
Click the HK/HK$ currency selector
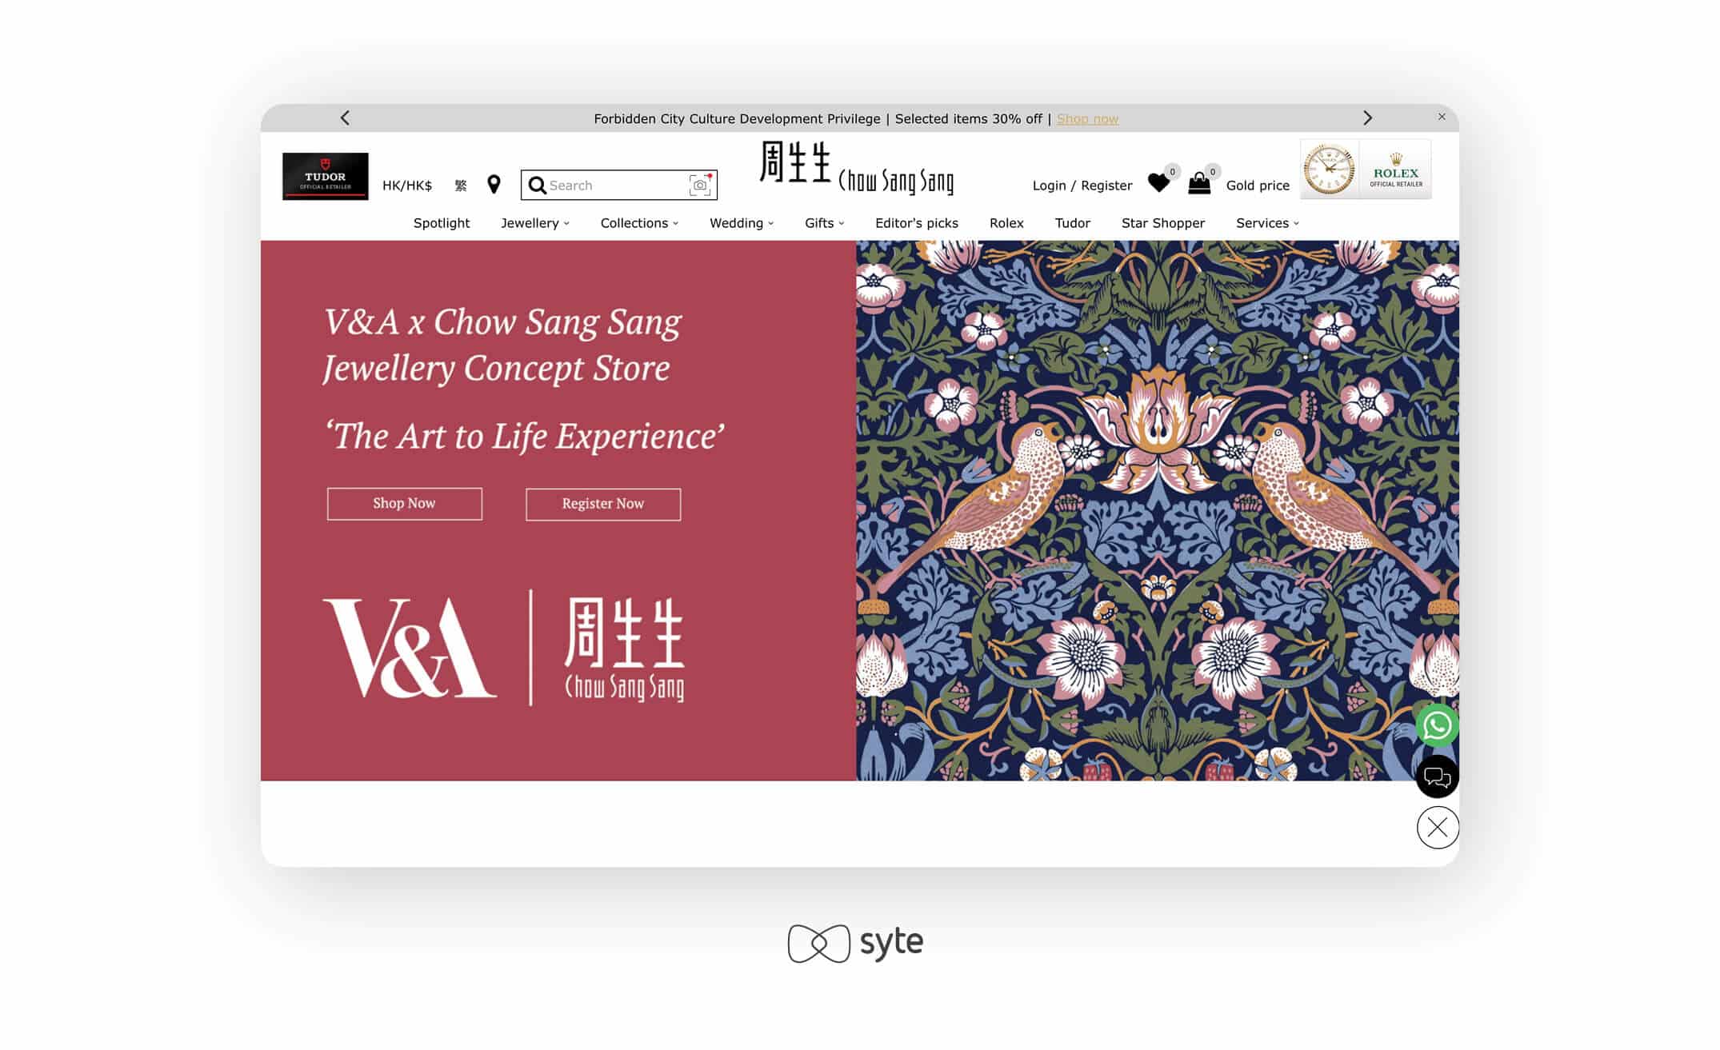406,184
